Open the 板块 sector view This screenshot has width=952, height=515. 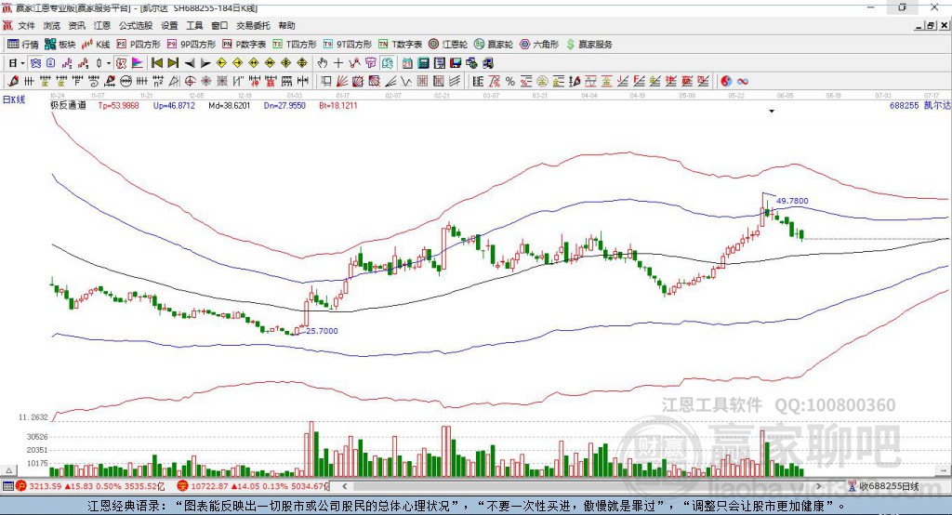[60, 45]
